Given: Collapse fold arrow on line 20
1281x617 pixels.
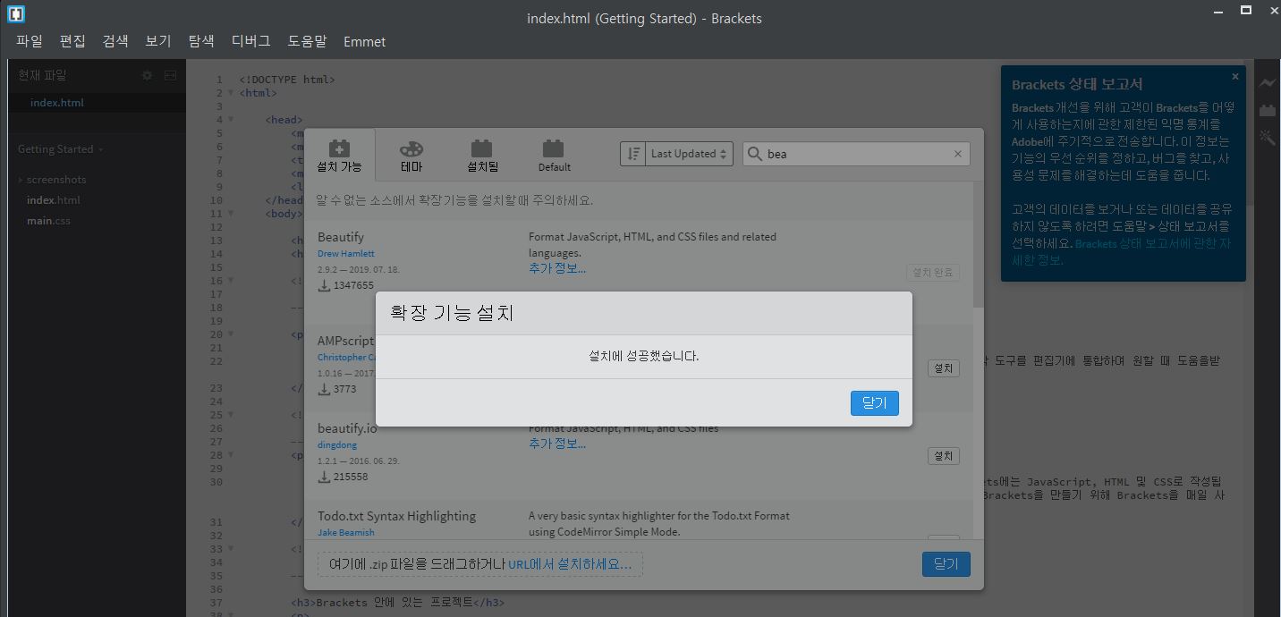Looking at the screenshot, I should point(231,334).
